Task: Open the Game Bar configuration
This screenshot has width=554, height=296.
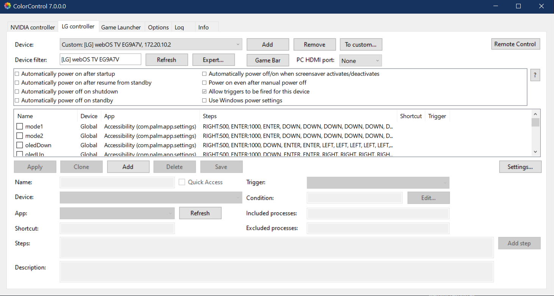Action: (x=267, y=60)
